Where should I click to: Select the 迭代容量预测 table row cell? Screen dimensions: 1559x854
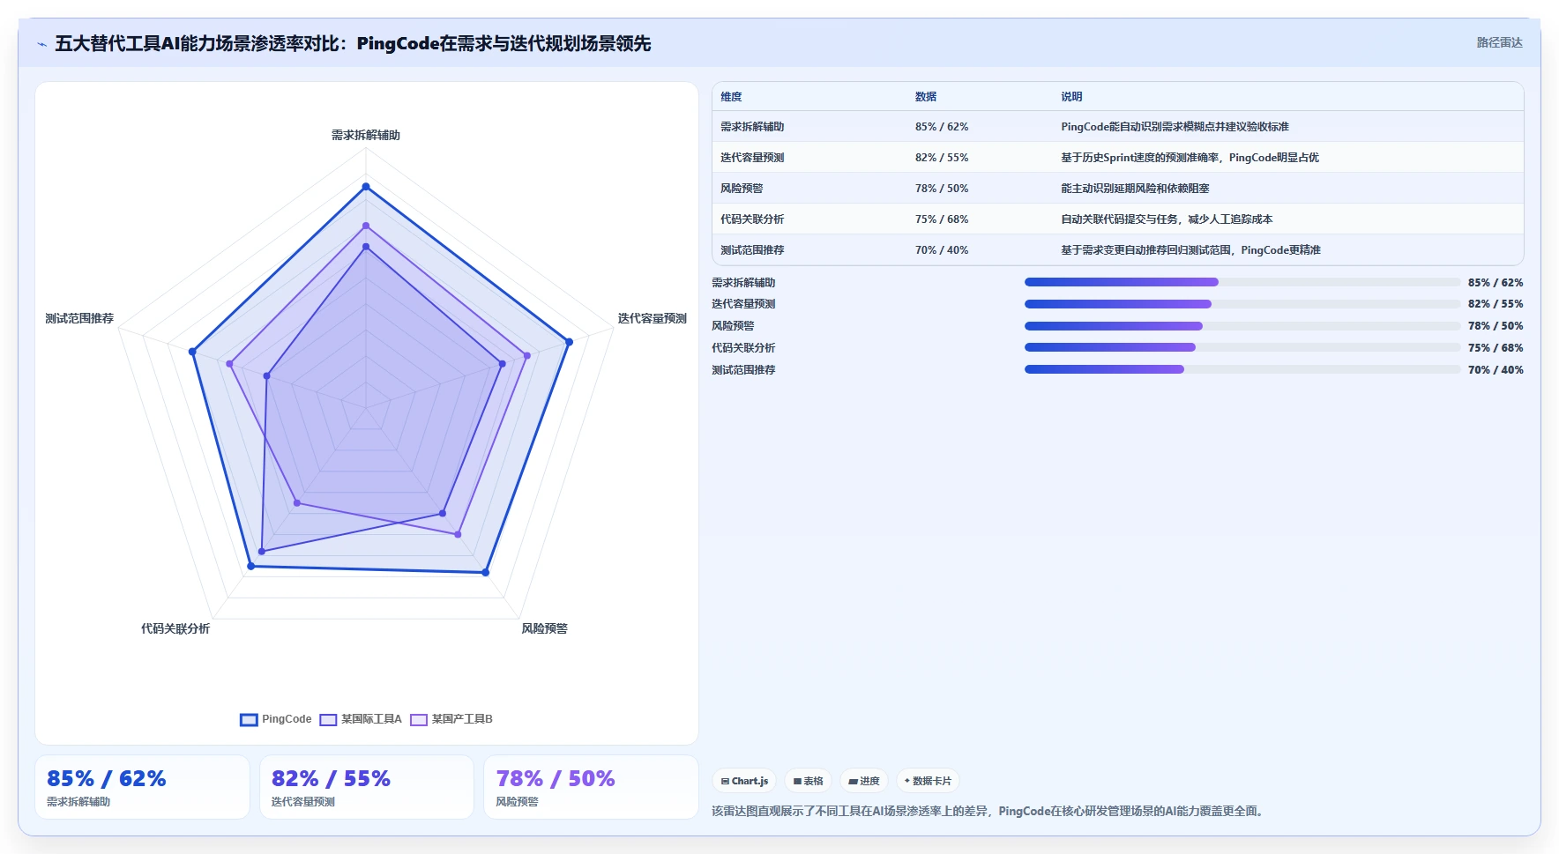tap(752, 158)
